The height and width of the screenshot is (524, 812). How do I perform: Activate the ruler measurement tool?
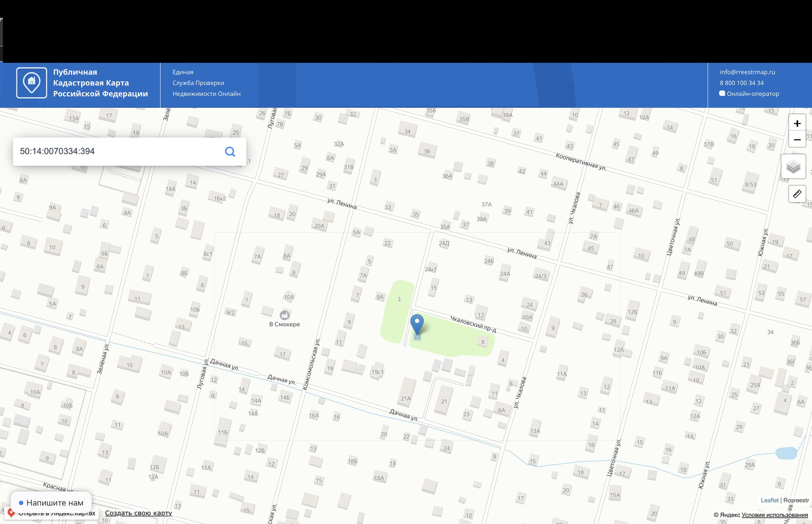tap(797, 194)
